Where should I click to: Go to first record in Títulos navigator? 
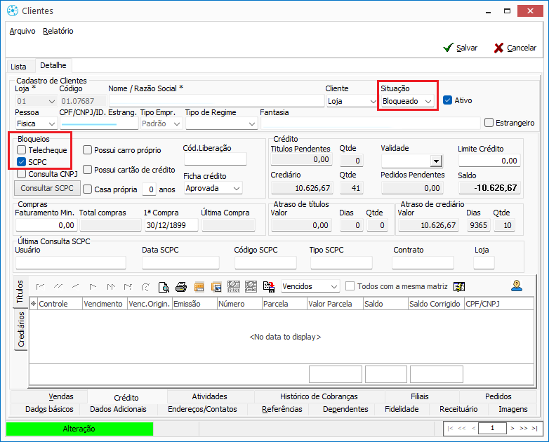coord(40,287)
